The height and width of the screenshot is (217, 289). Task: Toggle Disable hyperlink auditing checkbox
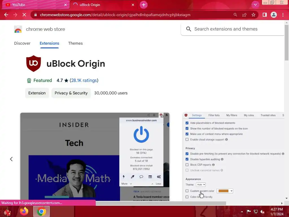coord(187,159)
